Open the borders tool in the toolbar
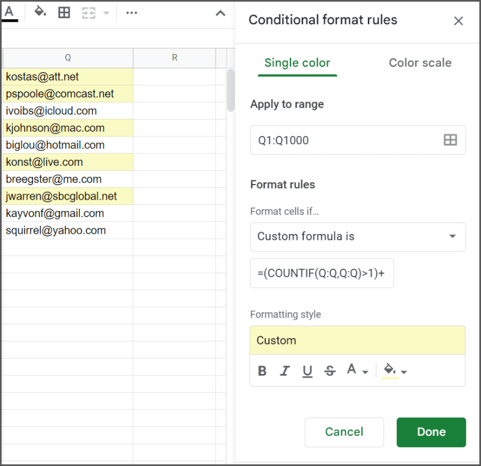Viewport: 481px width, 466px height. (64, 12)
